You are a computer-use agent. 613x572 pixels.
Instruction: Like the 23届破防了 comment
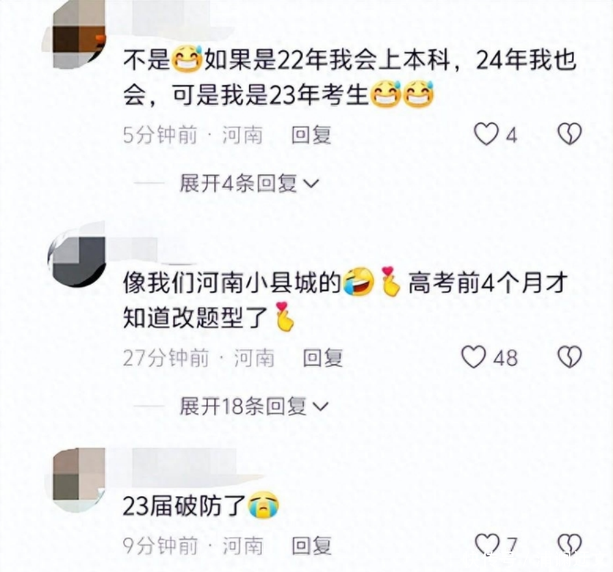[x=487, y=544]
